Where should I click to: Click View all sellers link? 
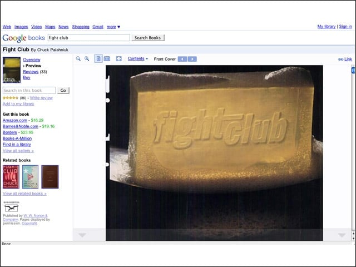click(x=18, y=151)
